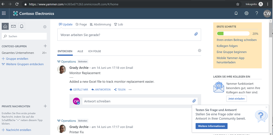Open Ihren ersten Beitrag schreiben link
Screen dimensions: 273x135
point(237,40)
